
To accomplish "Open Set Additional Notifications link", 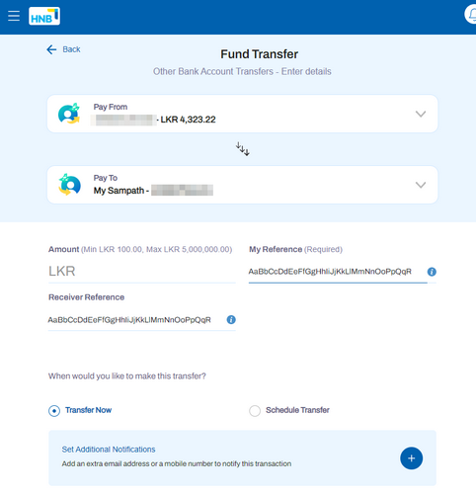I will click(x=109, y=450).
